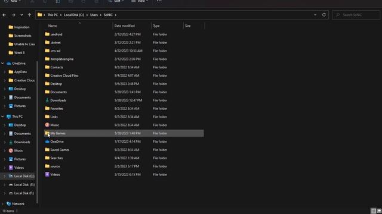The image size is (382, 214).
Task: Click the Search SoNIC box
Action: [356, 15]
